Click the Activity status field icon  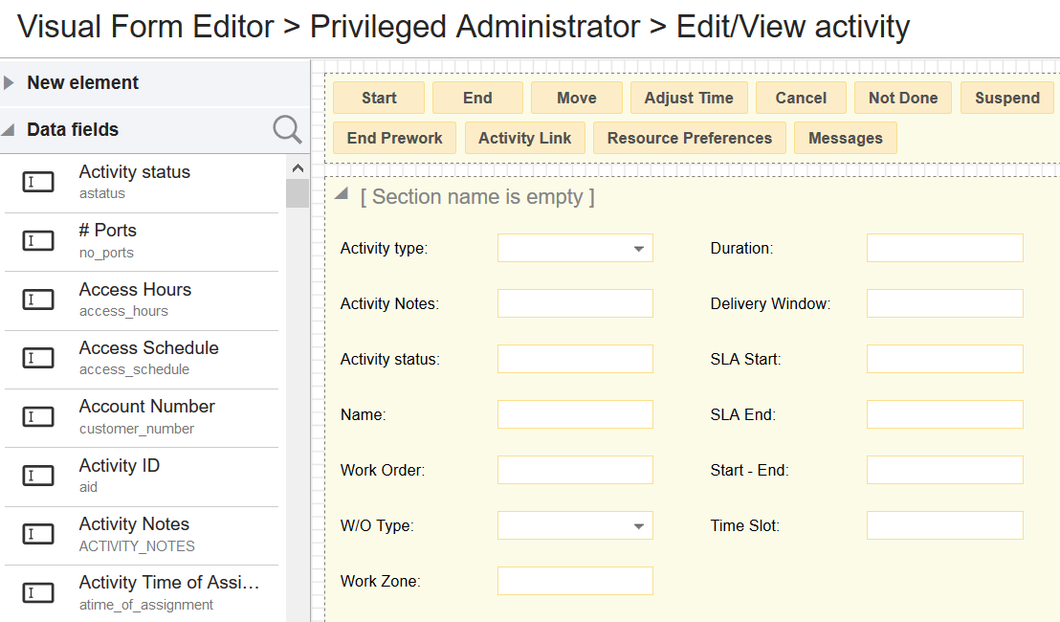click(x=38, y=182)
